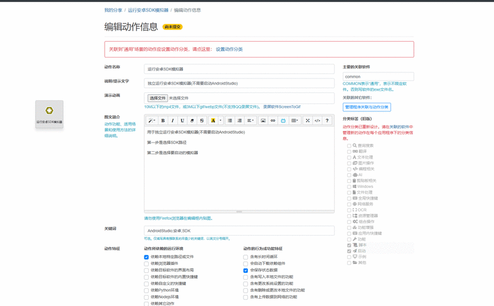Viewport: 494px width, 306px height.
Task: Click the 选择文件 button
Action: coord(157,98)
